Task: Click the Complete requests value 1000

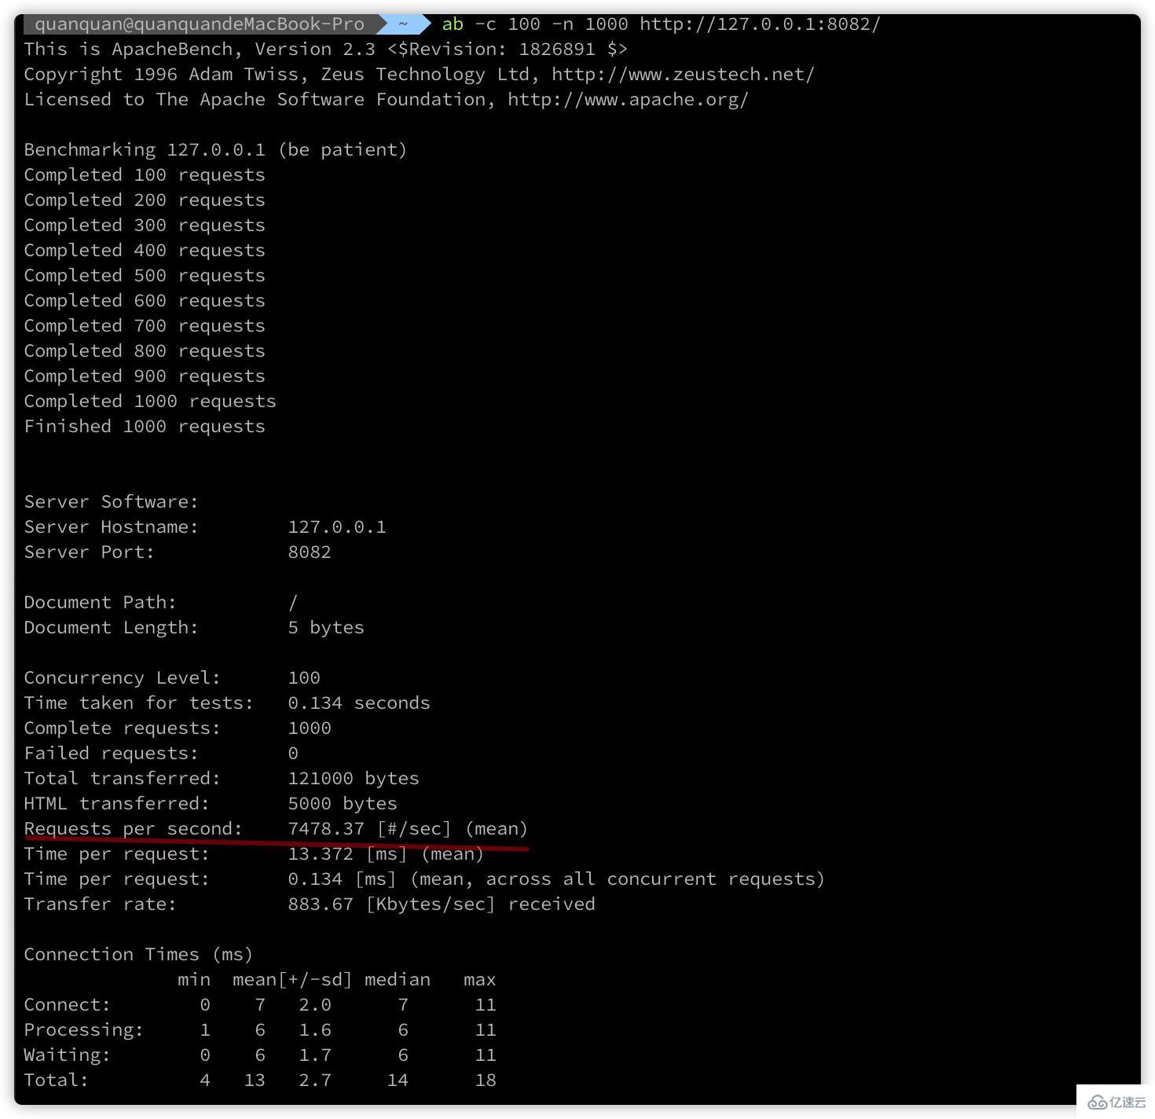Action: click(310, 728)
